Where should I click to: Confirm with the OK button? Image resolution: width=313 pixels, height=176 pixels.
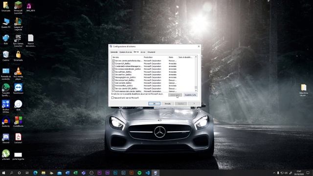[155, 104]
